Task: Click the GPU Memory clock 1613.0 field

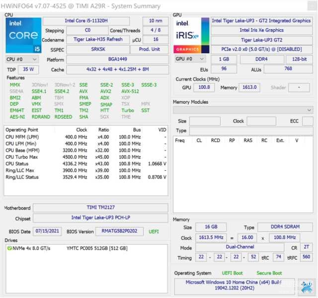Action: pos(249,87)
